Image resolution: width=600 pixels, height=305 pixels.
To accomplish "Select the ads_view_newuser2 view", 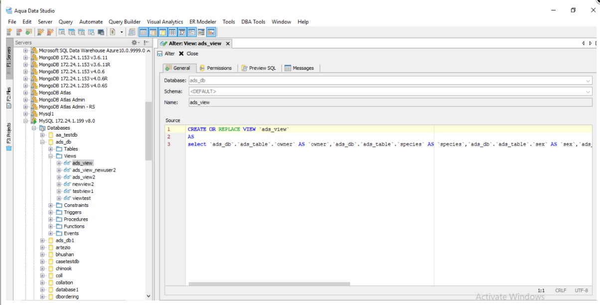I will coord(94,170).
